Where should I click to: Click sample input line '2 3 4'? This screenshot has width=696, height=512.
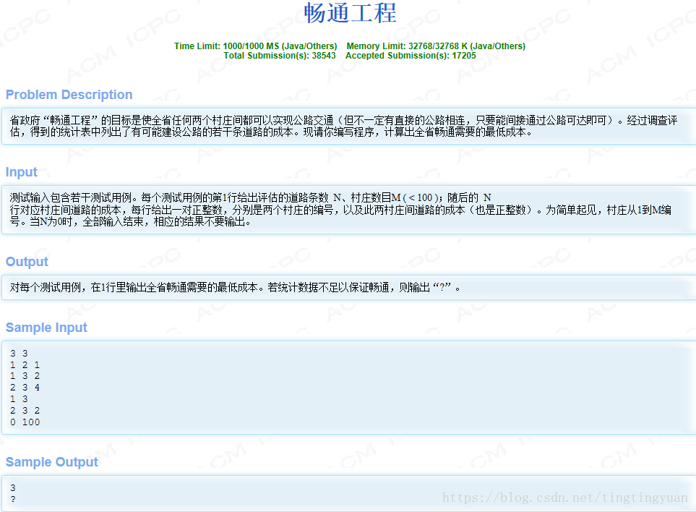point(25,387)
